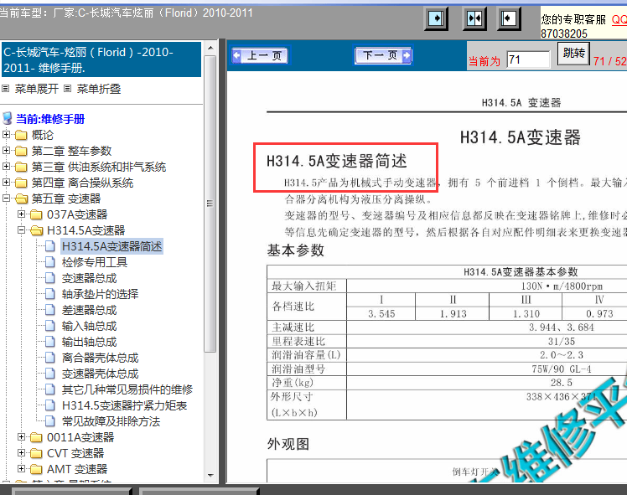Collapse the H314.5A变速器 subfolder

point(22,230)
